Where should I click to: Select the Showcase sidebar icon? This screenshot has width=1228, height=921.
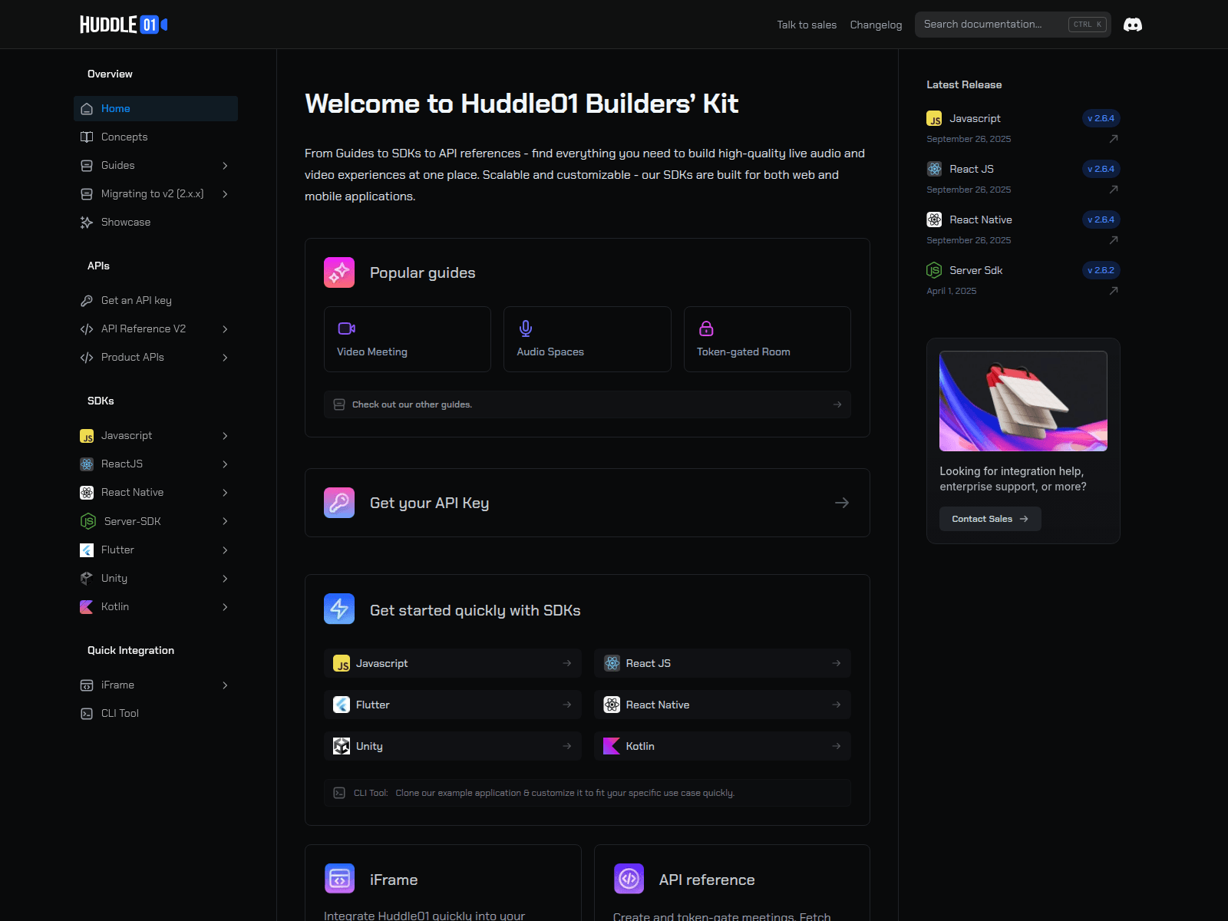click(x=86, y=222)
